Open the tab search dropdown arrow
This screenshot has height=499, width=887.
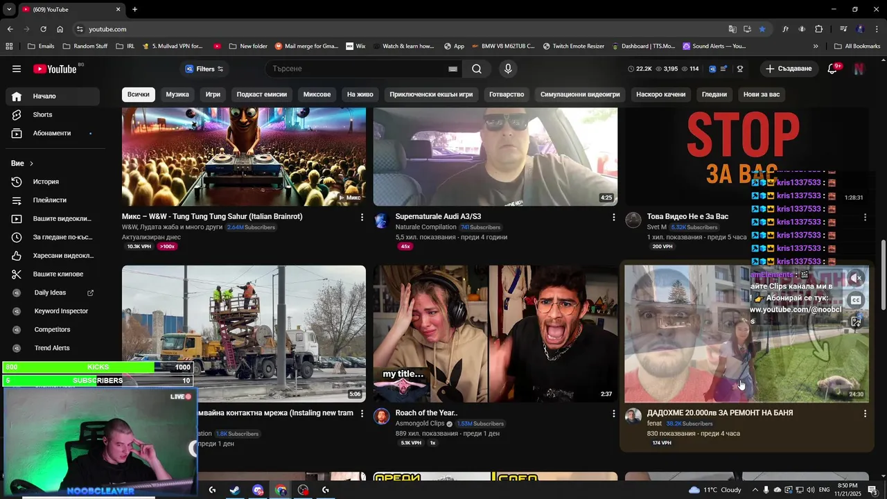[9, 10]
